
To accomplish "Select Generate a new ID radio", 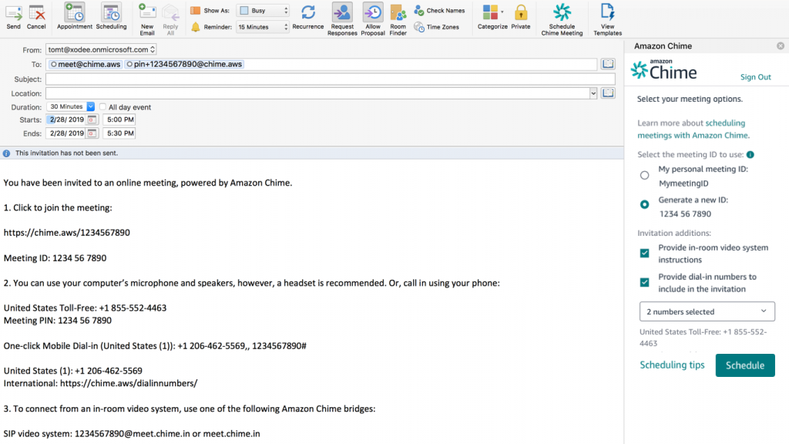I will pyautogui.click(x=645, y=204).
